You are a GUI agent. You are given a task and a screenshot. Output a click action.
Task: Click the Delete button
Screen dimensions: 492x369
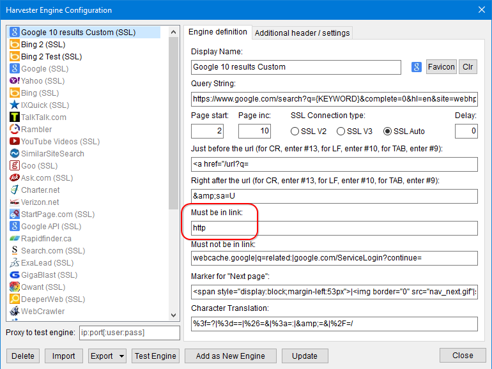(23, 356)
